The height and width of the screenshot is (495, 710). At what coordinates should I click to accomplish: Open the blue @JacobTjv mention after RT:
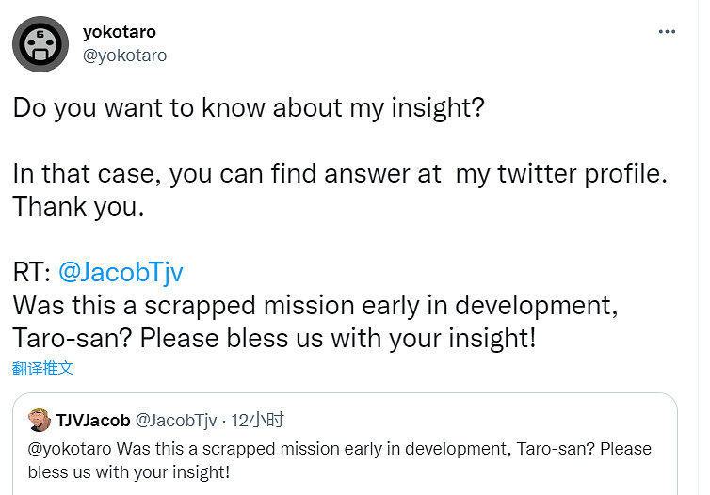click(x=121, y=273)
